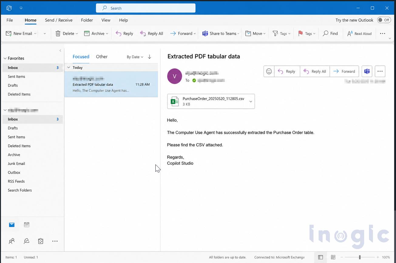This screenshot has height=263, width=396.
Task: Open the attachment dropdown arrow
Action: click(251, 101)
